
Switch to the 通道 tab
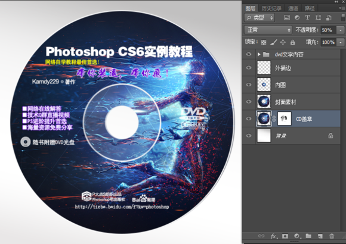(x=293, y=8)
